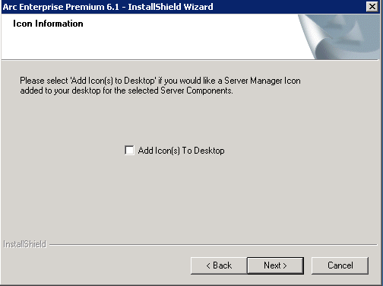Click the grayed InstallShield branding label
Screen dimensions: 383x286
(24, 244)
